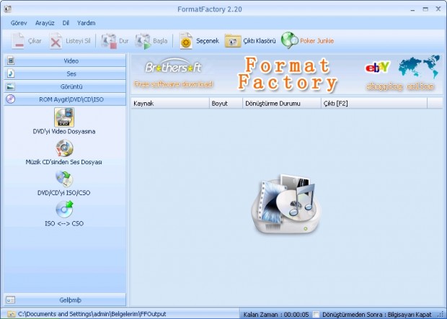The width and height of the screenshot is (447, 319).
Task: Open the Arayüz menu
Action: coord(45,23)
